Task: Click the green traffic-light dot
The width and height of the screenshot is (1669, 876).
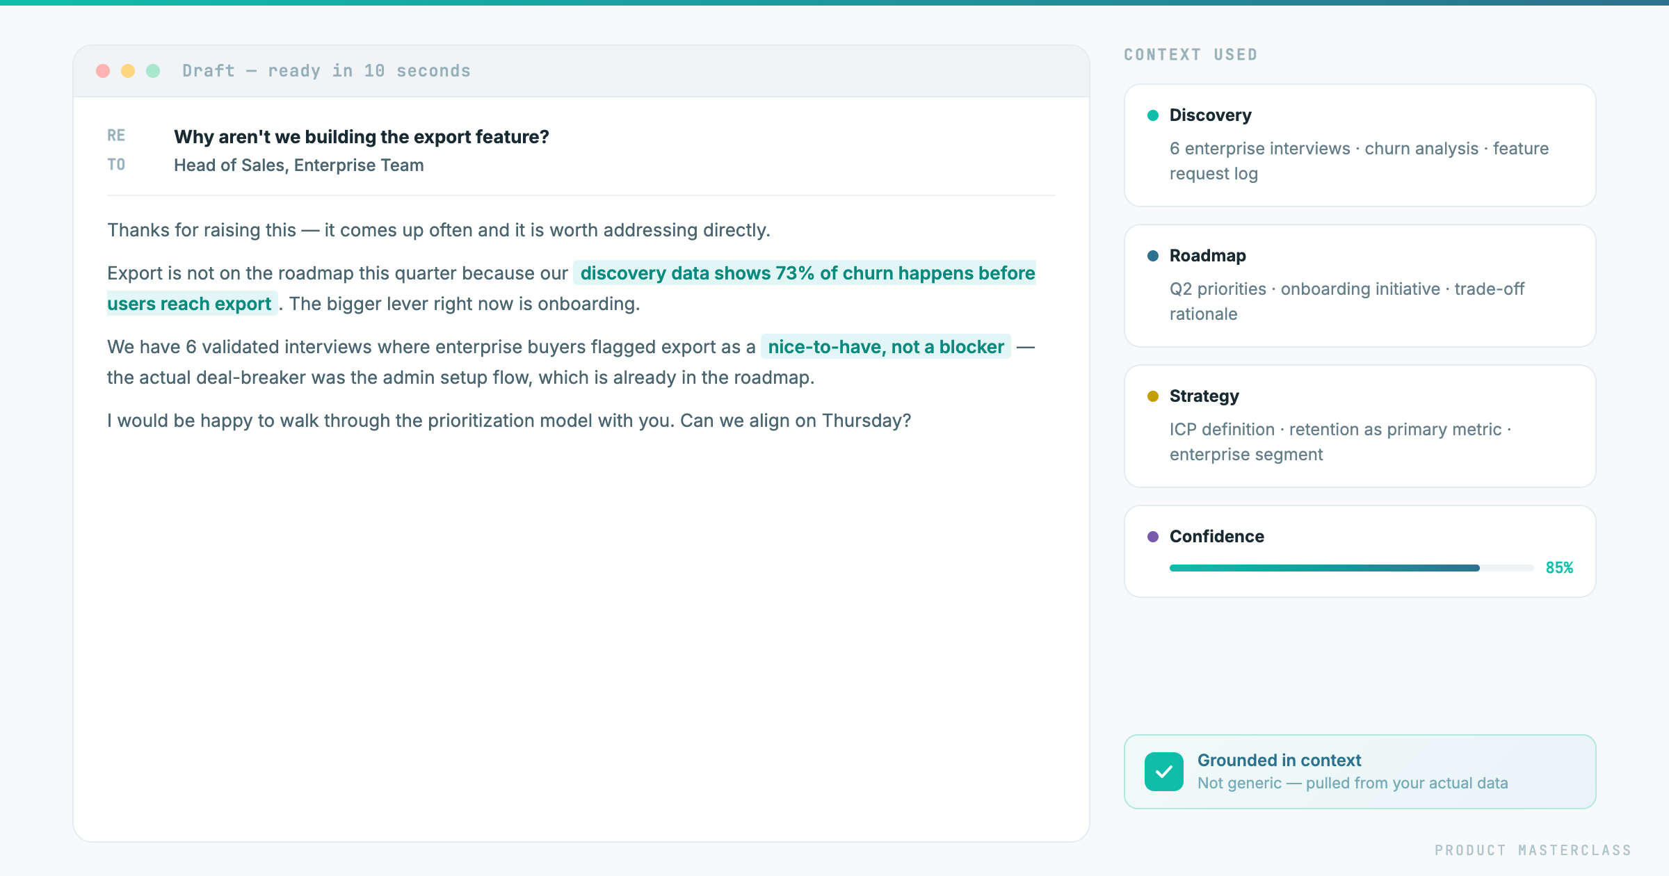Action: click(152, 70)
